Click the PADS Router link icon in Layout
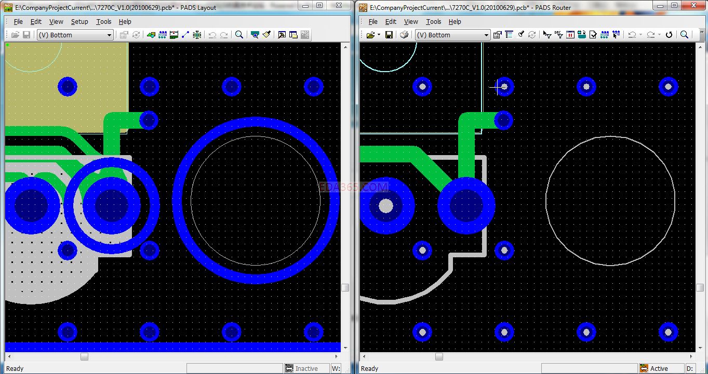 click(305, 35)
